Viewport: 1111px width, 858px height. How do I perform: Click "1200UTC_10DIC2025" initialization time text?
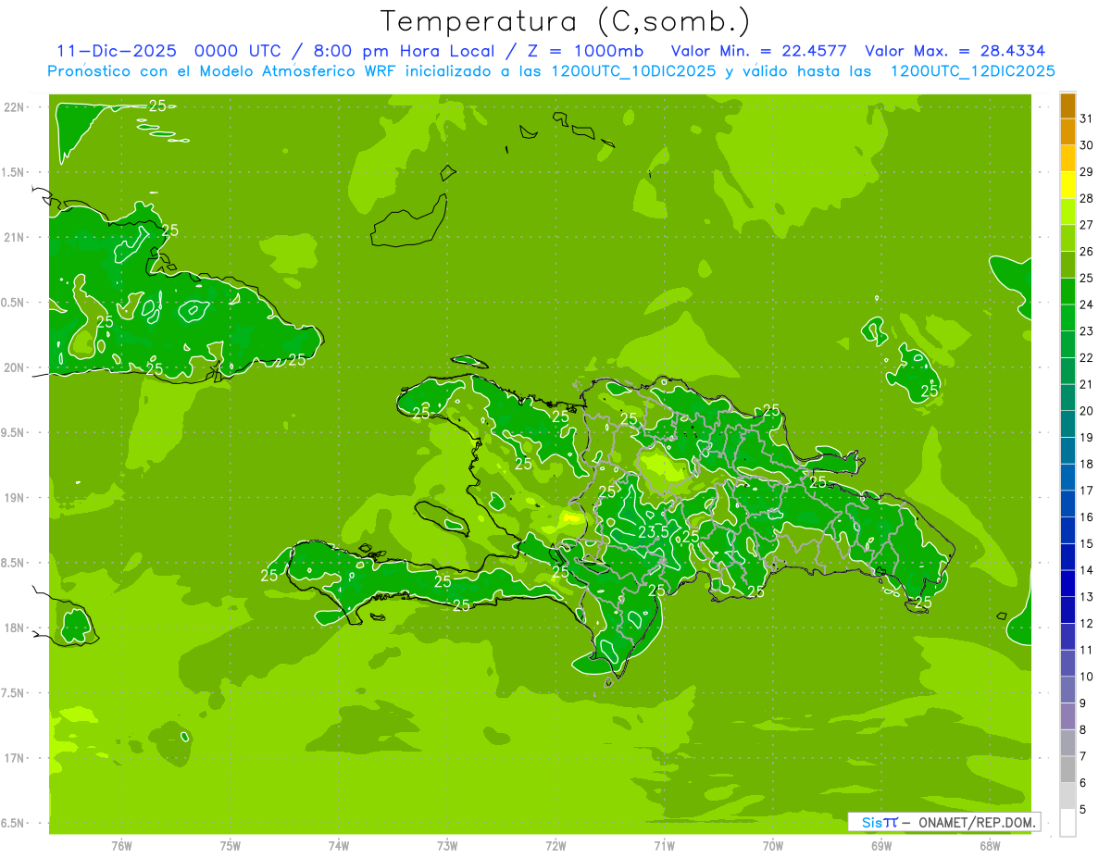633,71
